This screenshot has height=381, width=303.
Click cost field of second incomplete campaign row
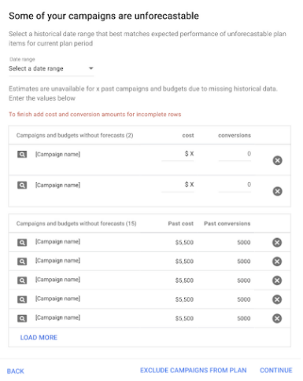178,185
